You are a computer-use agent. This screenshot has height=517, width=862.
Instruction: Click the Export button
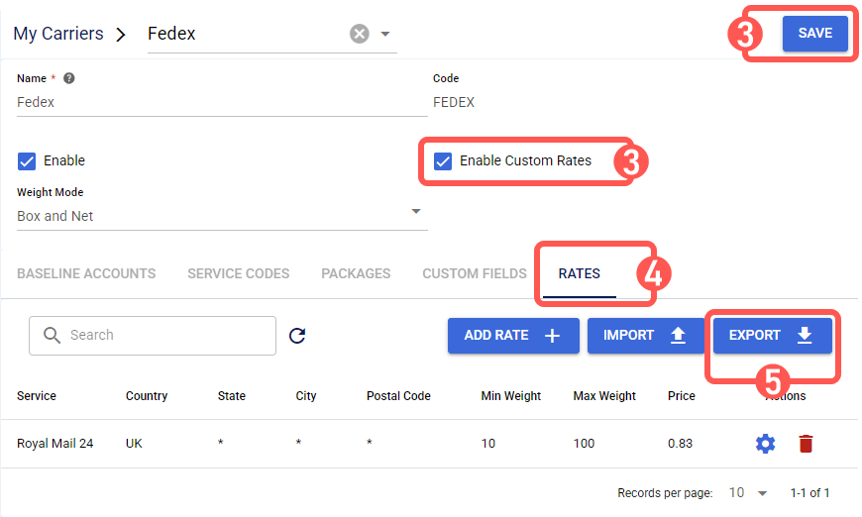click(x=772, y=335)
